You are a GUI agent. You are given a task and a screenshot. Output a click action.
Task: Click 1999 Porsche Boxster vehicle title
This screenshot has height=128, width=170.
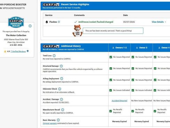(x=13, y=5)
